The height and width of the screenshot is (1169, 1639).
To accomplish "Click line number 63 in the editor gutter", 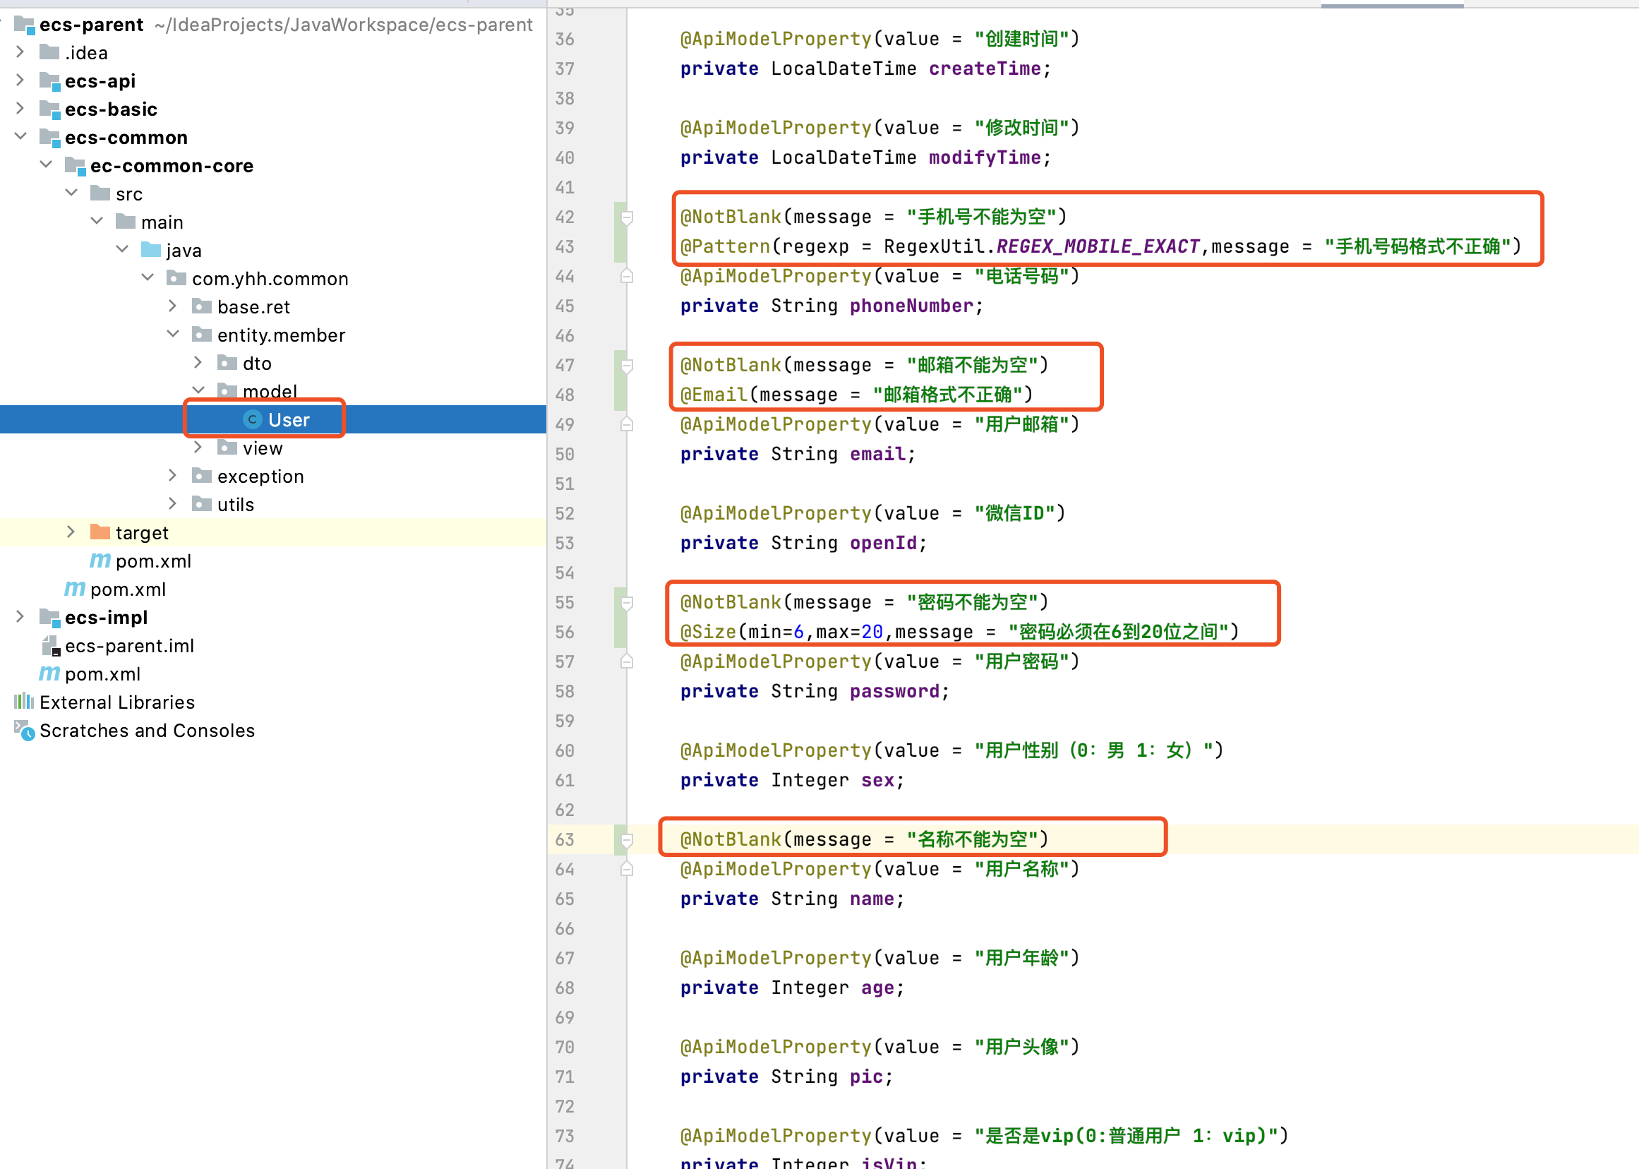I will 565,839.
